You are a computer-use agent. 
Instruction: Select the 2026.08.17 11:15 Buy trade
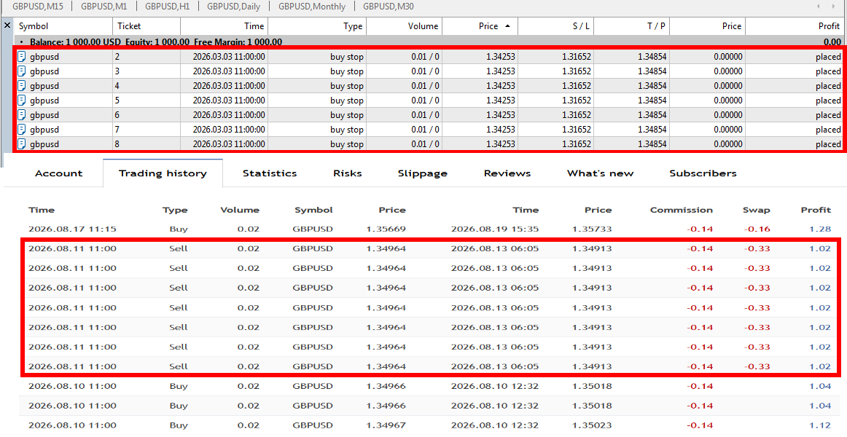(431, 229)
